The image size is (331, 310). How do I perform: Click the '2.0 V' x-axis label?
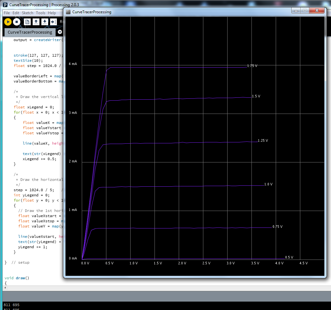point(182,263)
